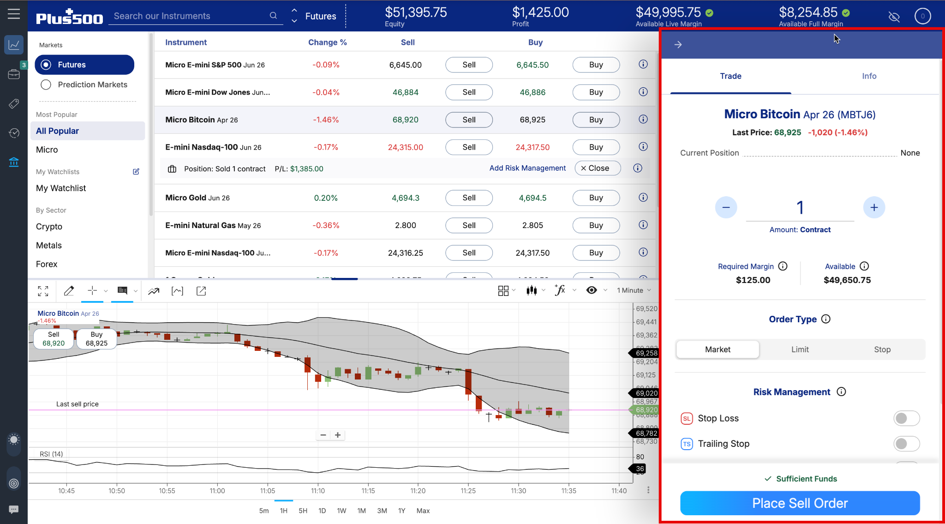Close the E-mini Nasdaq-100 position
Viewport: 945px width, 524px height.
[x=598, y=168]
